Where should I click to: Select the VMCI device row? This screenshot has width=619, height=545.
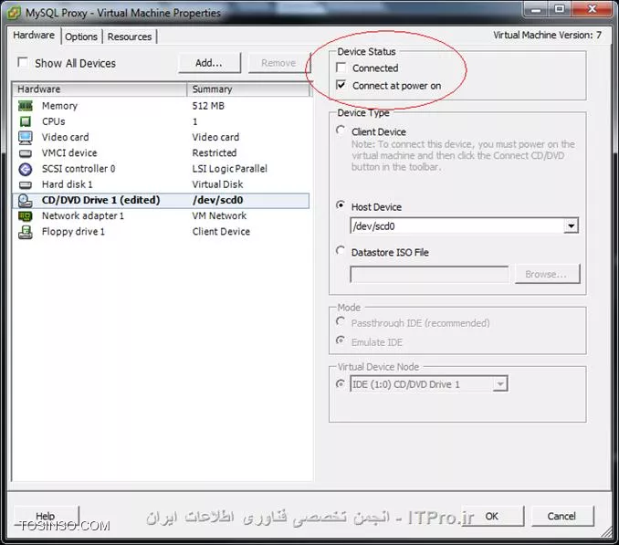pyautogui.click(x=161, y=153)
